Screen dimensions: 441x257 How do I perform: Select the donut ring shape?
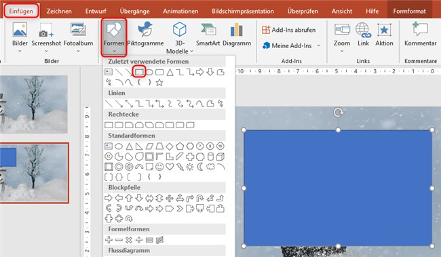pyautogui.click(x=119, y=167)
